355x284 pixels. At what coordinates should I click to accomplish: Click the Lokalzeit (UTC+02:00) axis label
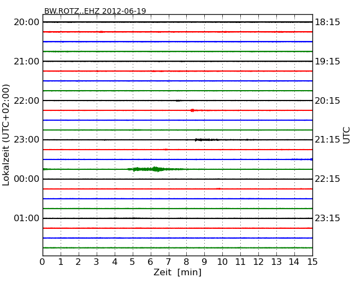pos(6,135)
